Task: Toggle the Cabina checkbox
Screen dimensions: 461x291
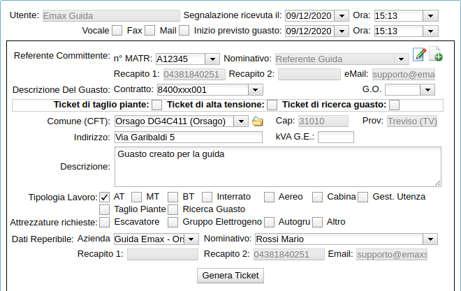Action: 318,197
